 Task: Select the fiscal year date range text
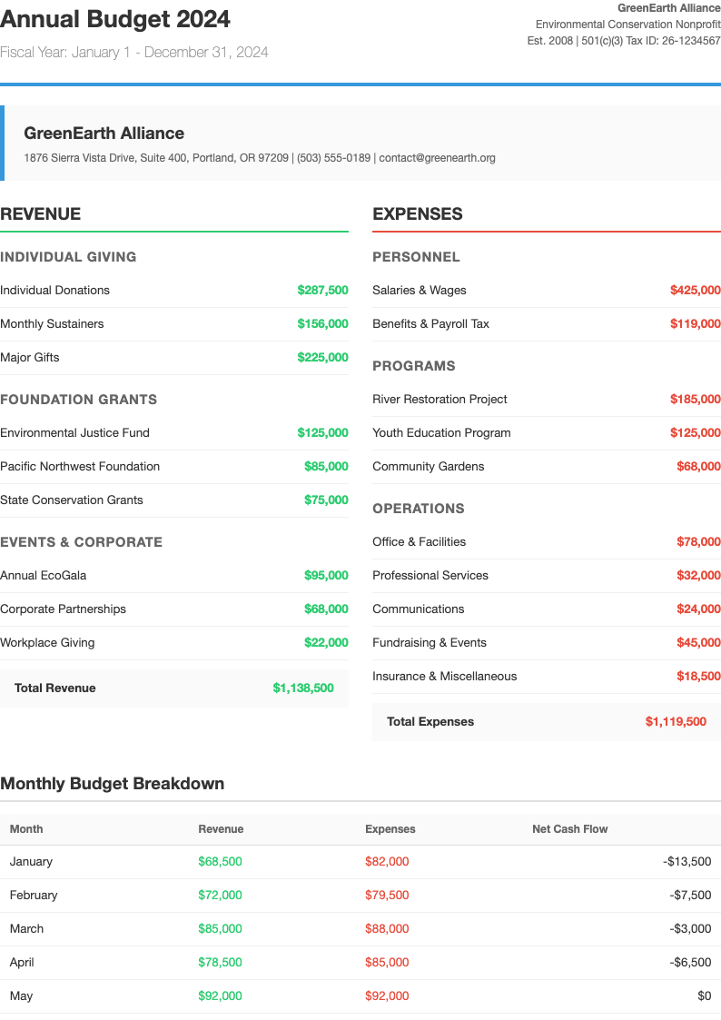click(x=133, y=52)
